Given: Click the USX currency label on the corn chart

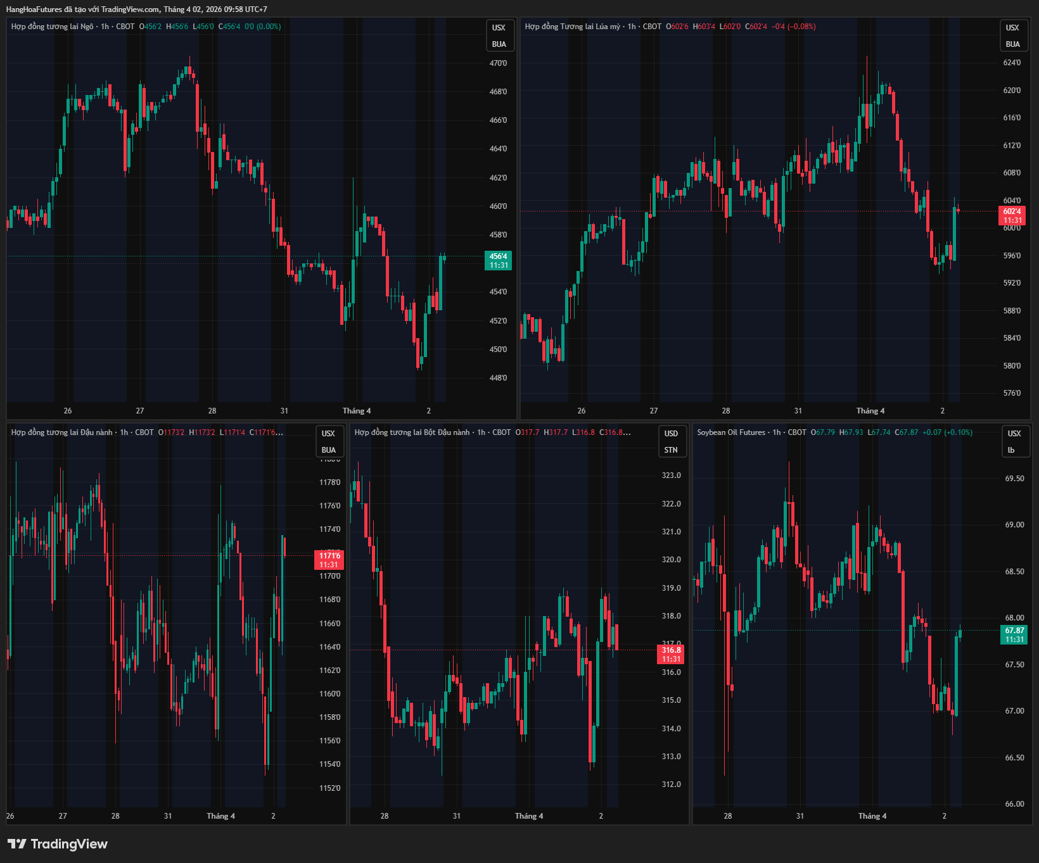Looking at the screenshot, I should pos(499,28).
